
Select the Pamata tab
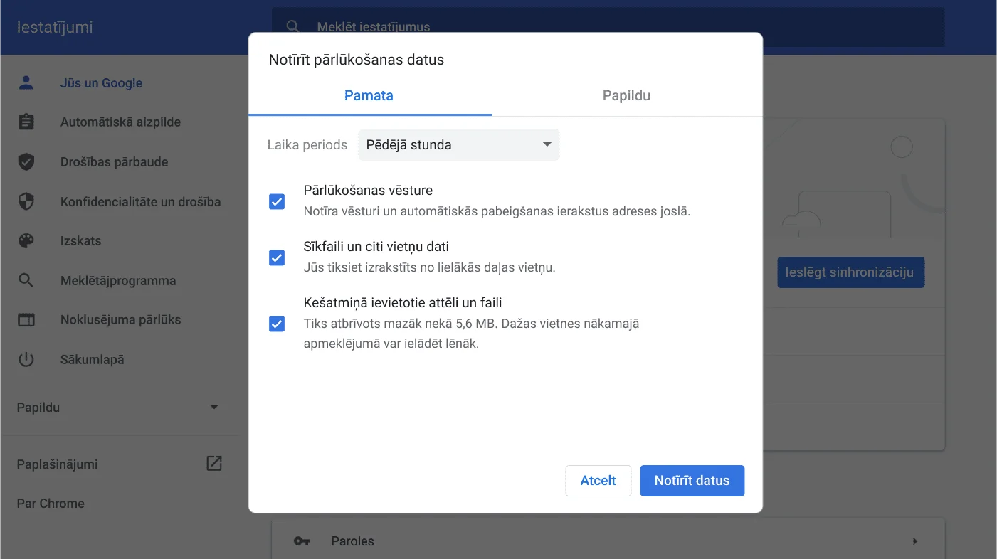pos(370,95)
